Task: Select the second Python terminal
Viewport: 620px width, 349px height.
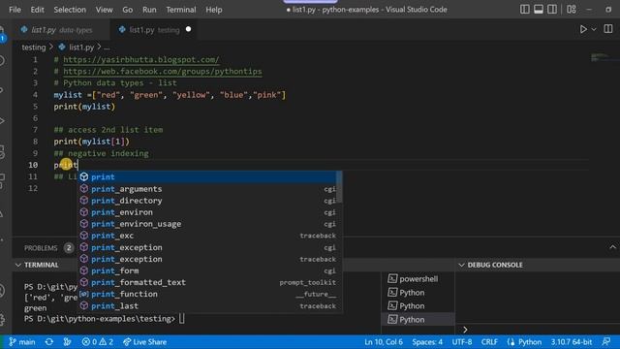Action: 418,306
